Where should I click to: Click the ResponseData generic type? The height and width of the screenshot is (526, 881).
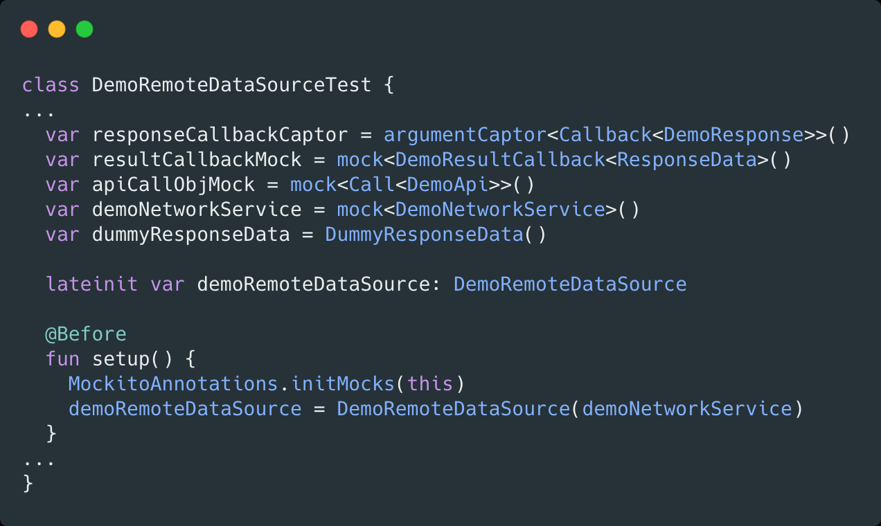(687, 160)
